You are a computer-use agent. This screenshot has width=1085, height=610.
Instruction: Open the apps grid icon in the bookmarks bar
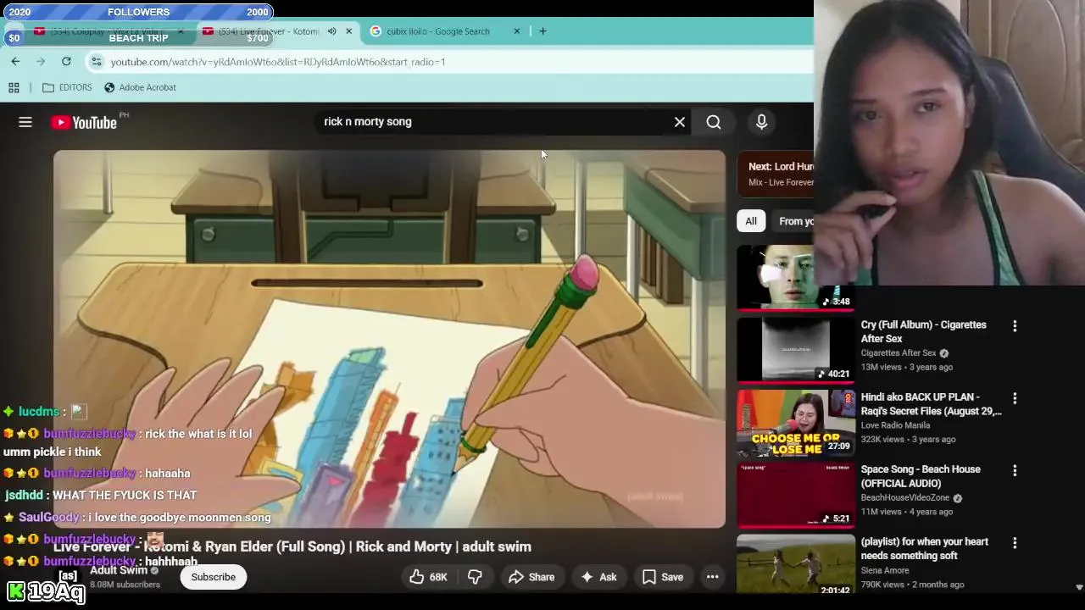pos(14,87)
